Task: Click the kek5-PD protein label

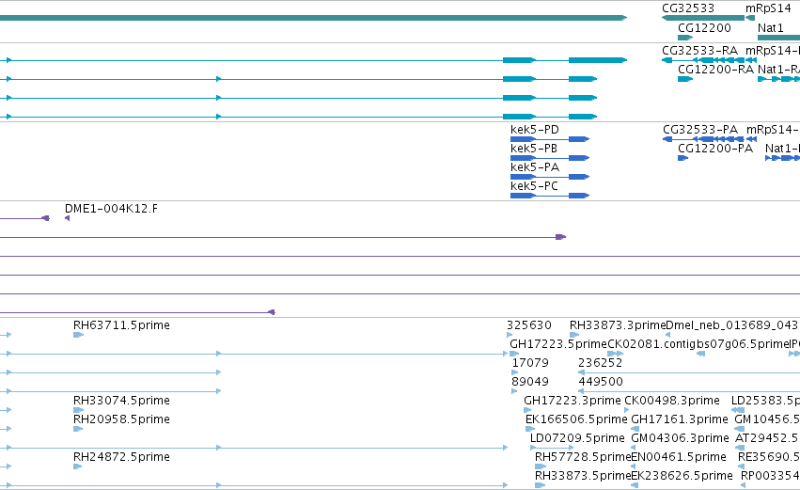Action: pyautogui.click(x=535, y=130)
